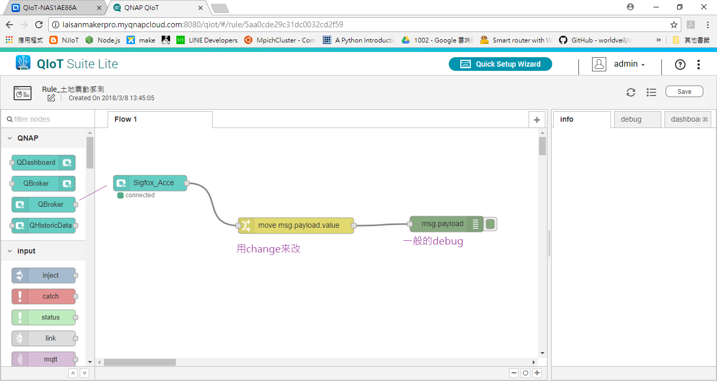717x382 pixels.
Task: Click the node palette vertical scrollbar thumb
Action: pyautogui.click(x=90, y=153)
